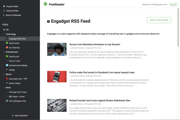The image size is (180, 120).
Task: Click the Entertainment Weekly feed icon
Action: click(7, 65)
